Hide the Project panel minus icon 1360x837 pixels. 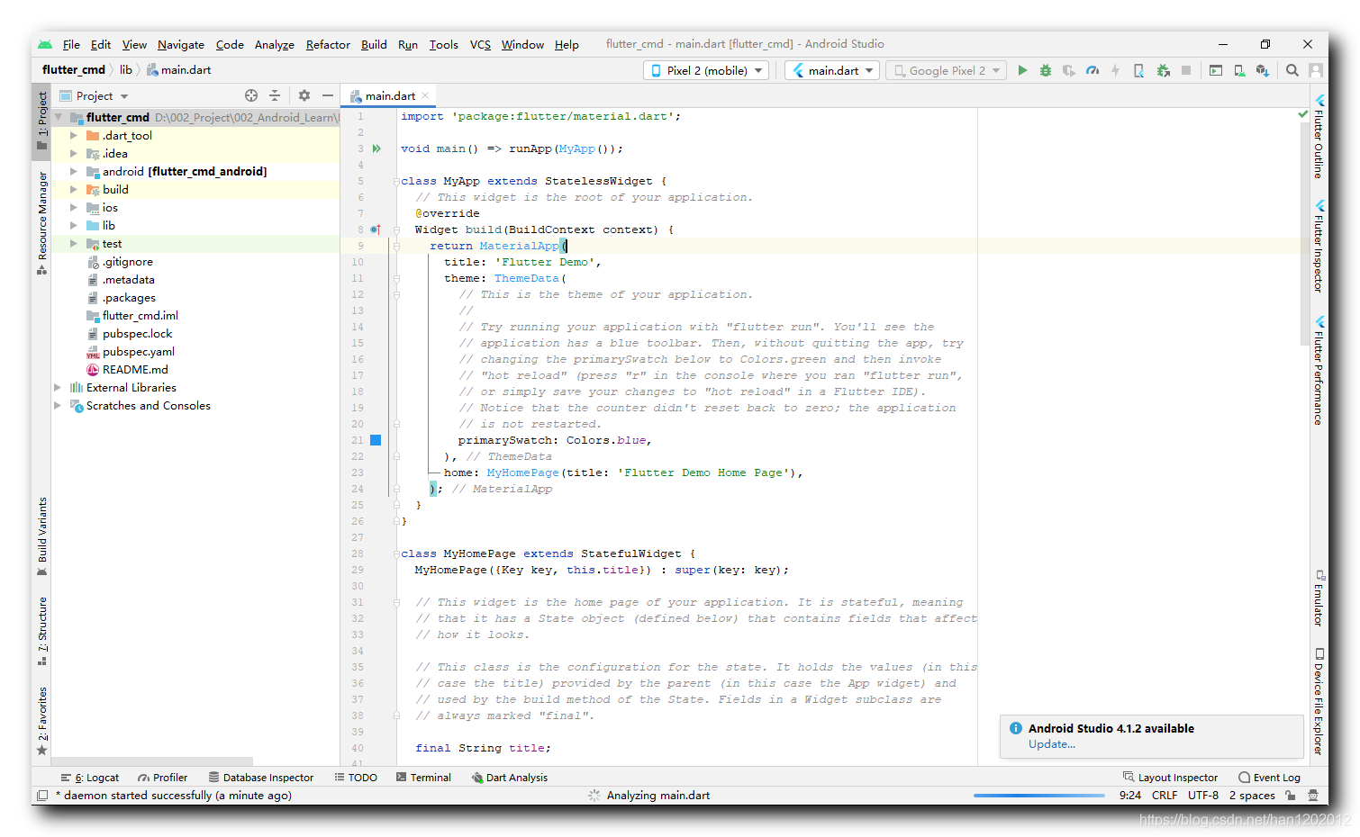328,95
